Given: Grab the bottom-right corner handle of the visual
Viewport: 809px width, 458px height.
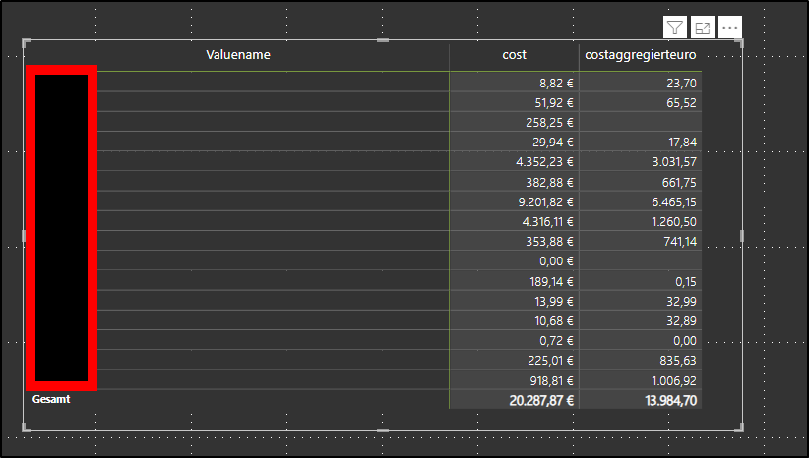Looking at the screenshot, I should (x=740, y=428).
